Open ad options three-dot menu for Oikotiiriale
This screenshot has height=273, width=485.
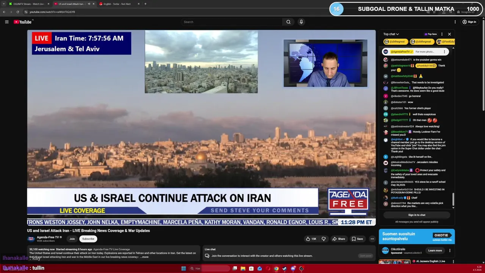(450, 251)
